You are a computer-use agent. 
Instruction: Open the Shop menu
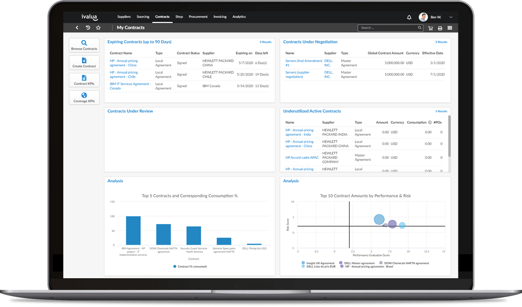point(179,17)
